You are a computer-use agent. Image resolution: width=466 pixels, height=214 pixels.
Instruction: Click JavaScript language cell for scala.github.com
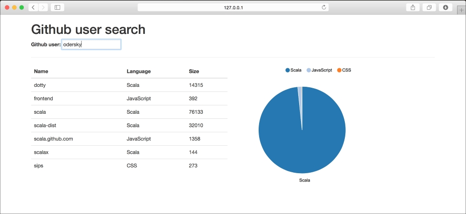[x=138, y=139]
